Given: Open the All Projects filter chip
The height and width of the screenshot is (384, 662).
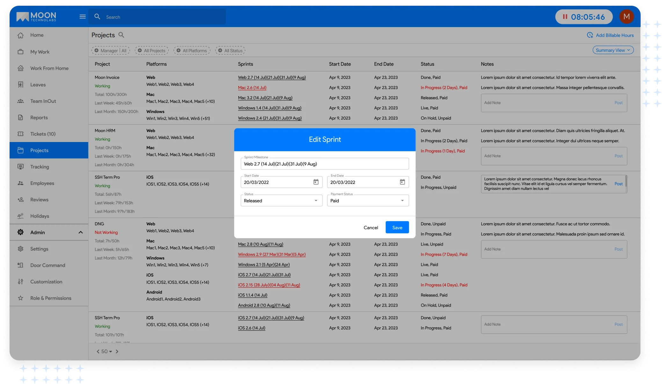Looking at the screenshot, I should pyautogui.click(x=152, y=50).
